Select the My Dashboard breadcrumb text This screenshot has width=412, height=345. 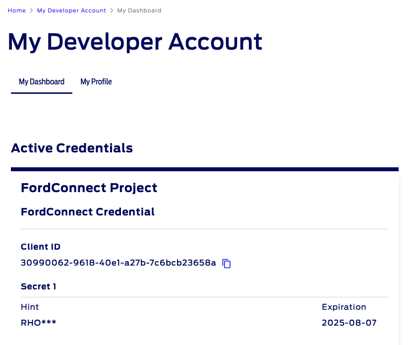click(139, 10)
